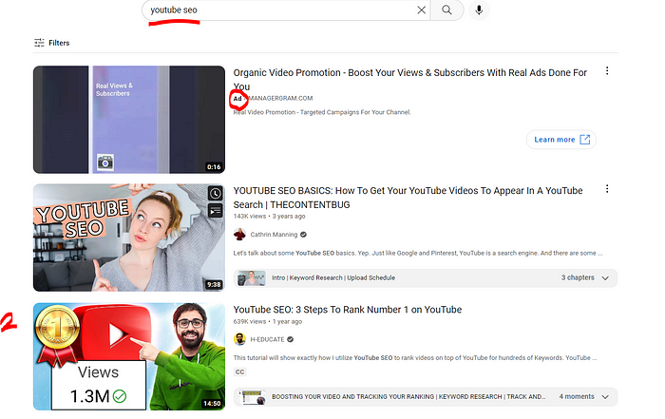Screen dimensions: 665x419
Task: Click the MANAGERGRAM.COM advertiser link
Action: pyautogui.click(x=280, y=99)
